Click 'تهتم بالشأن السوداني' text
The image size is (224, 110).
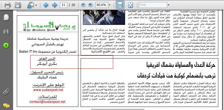tap(48, 44)
